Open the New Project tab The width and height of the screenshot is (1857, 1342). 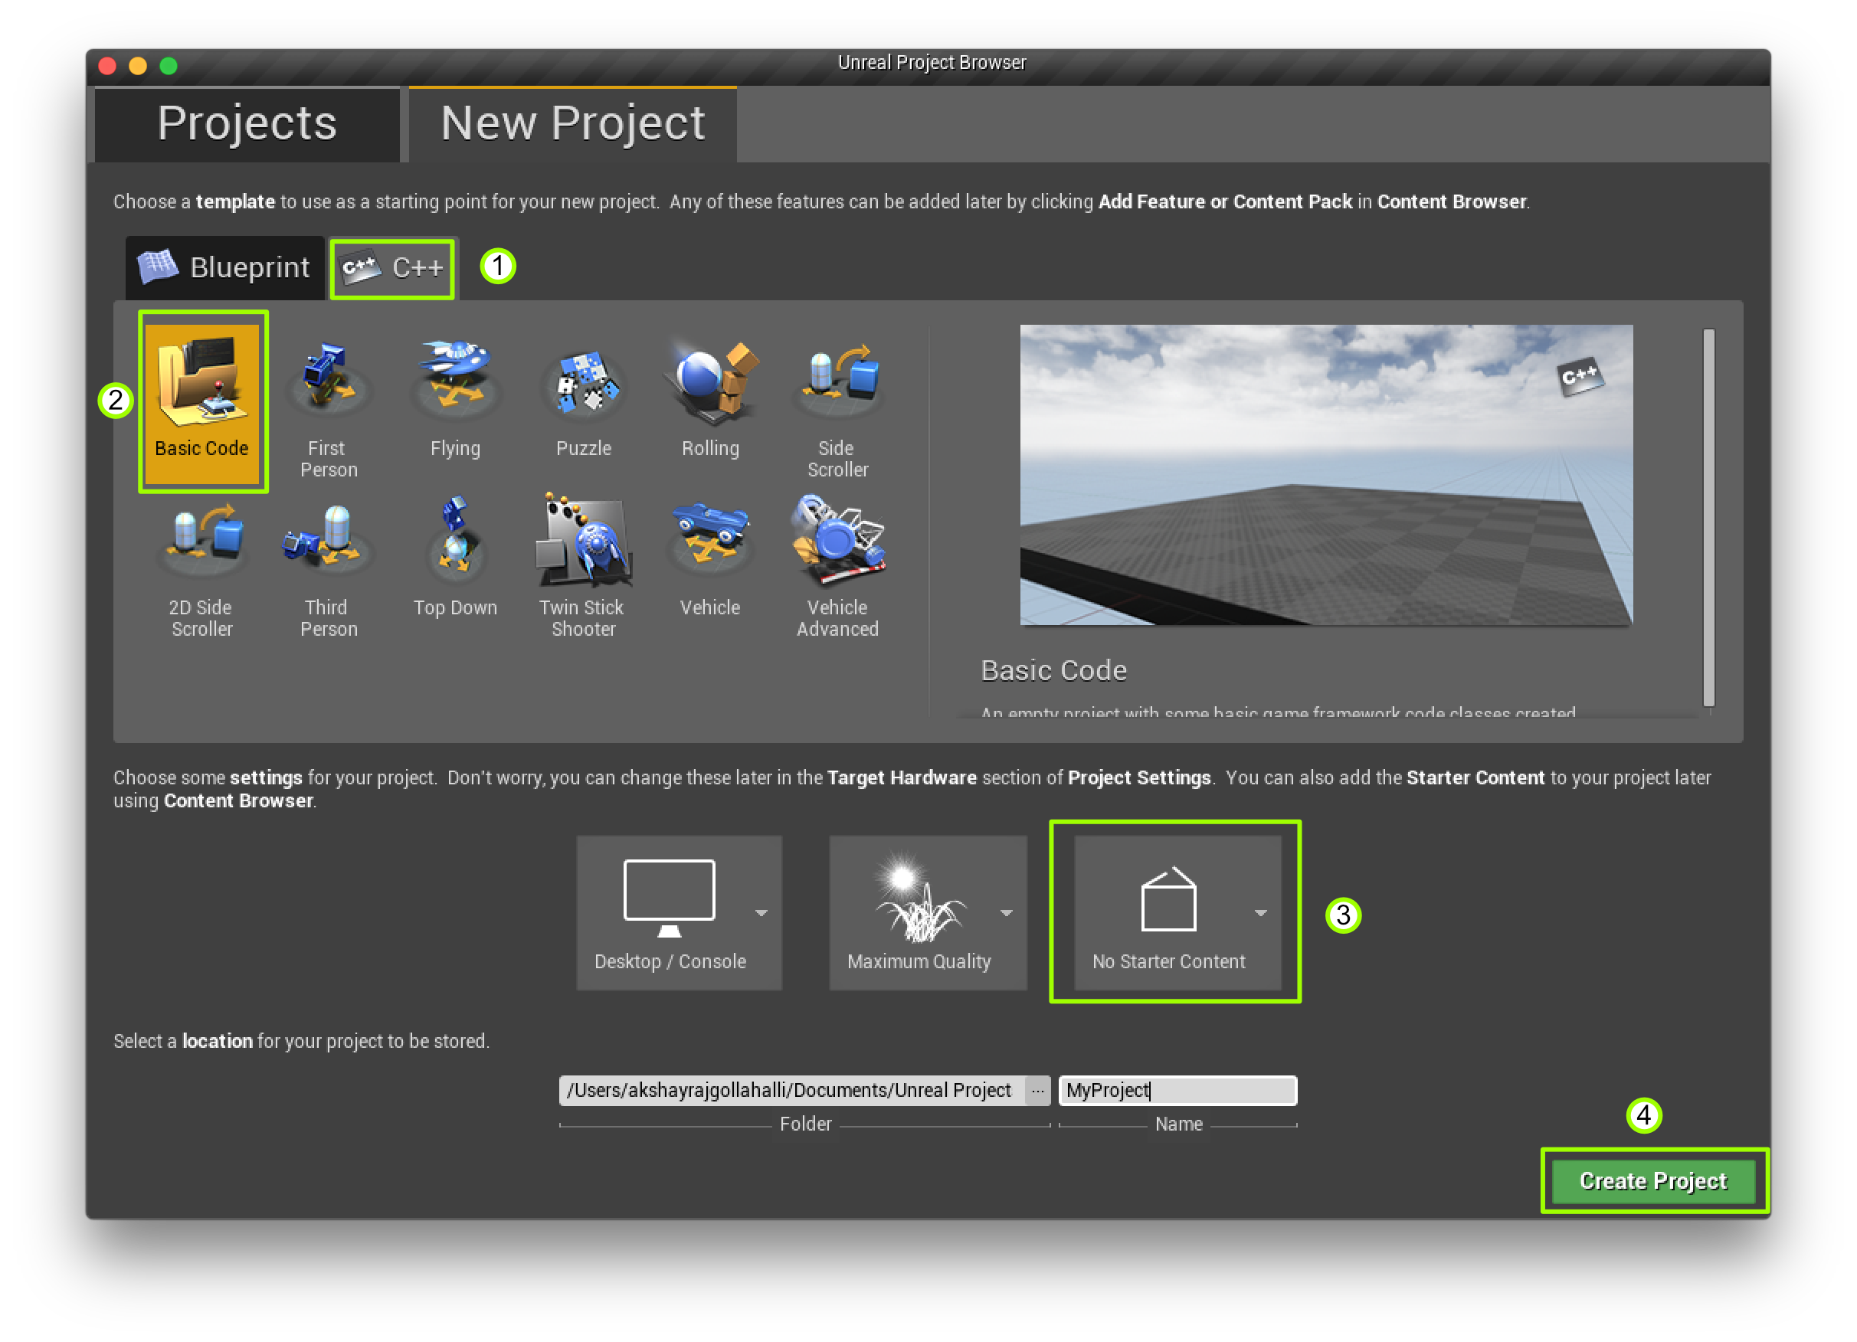tap(572, 123)
